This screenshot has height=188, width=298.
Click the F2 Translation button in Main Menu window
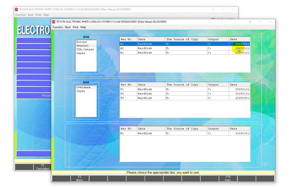(x=42, y=167)
